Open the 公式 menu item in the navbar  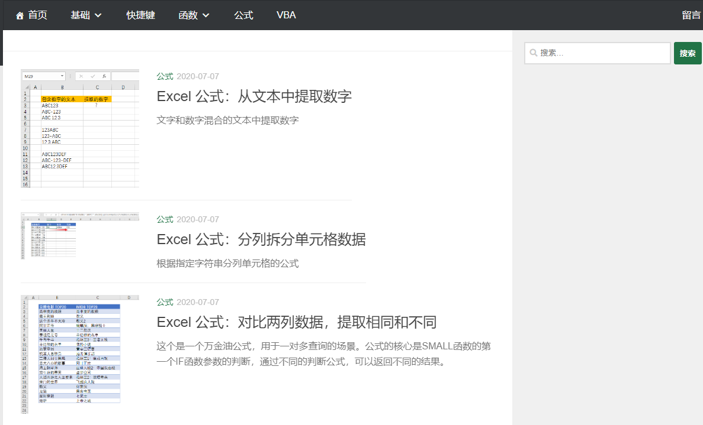click(x=243, y=15)
